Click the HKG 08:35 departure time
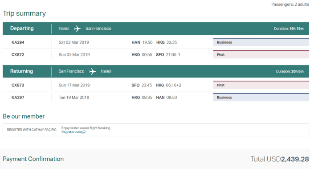The height and width of the screenshot is (172, 310). tap(142, 98)
